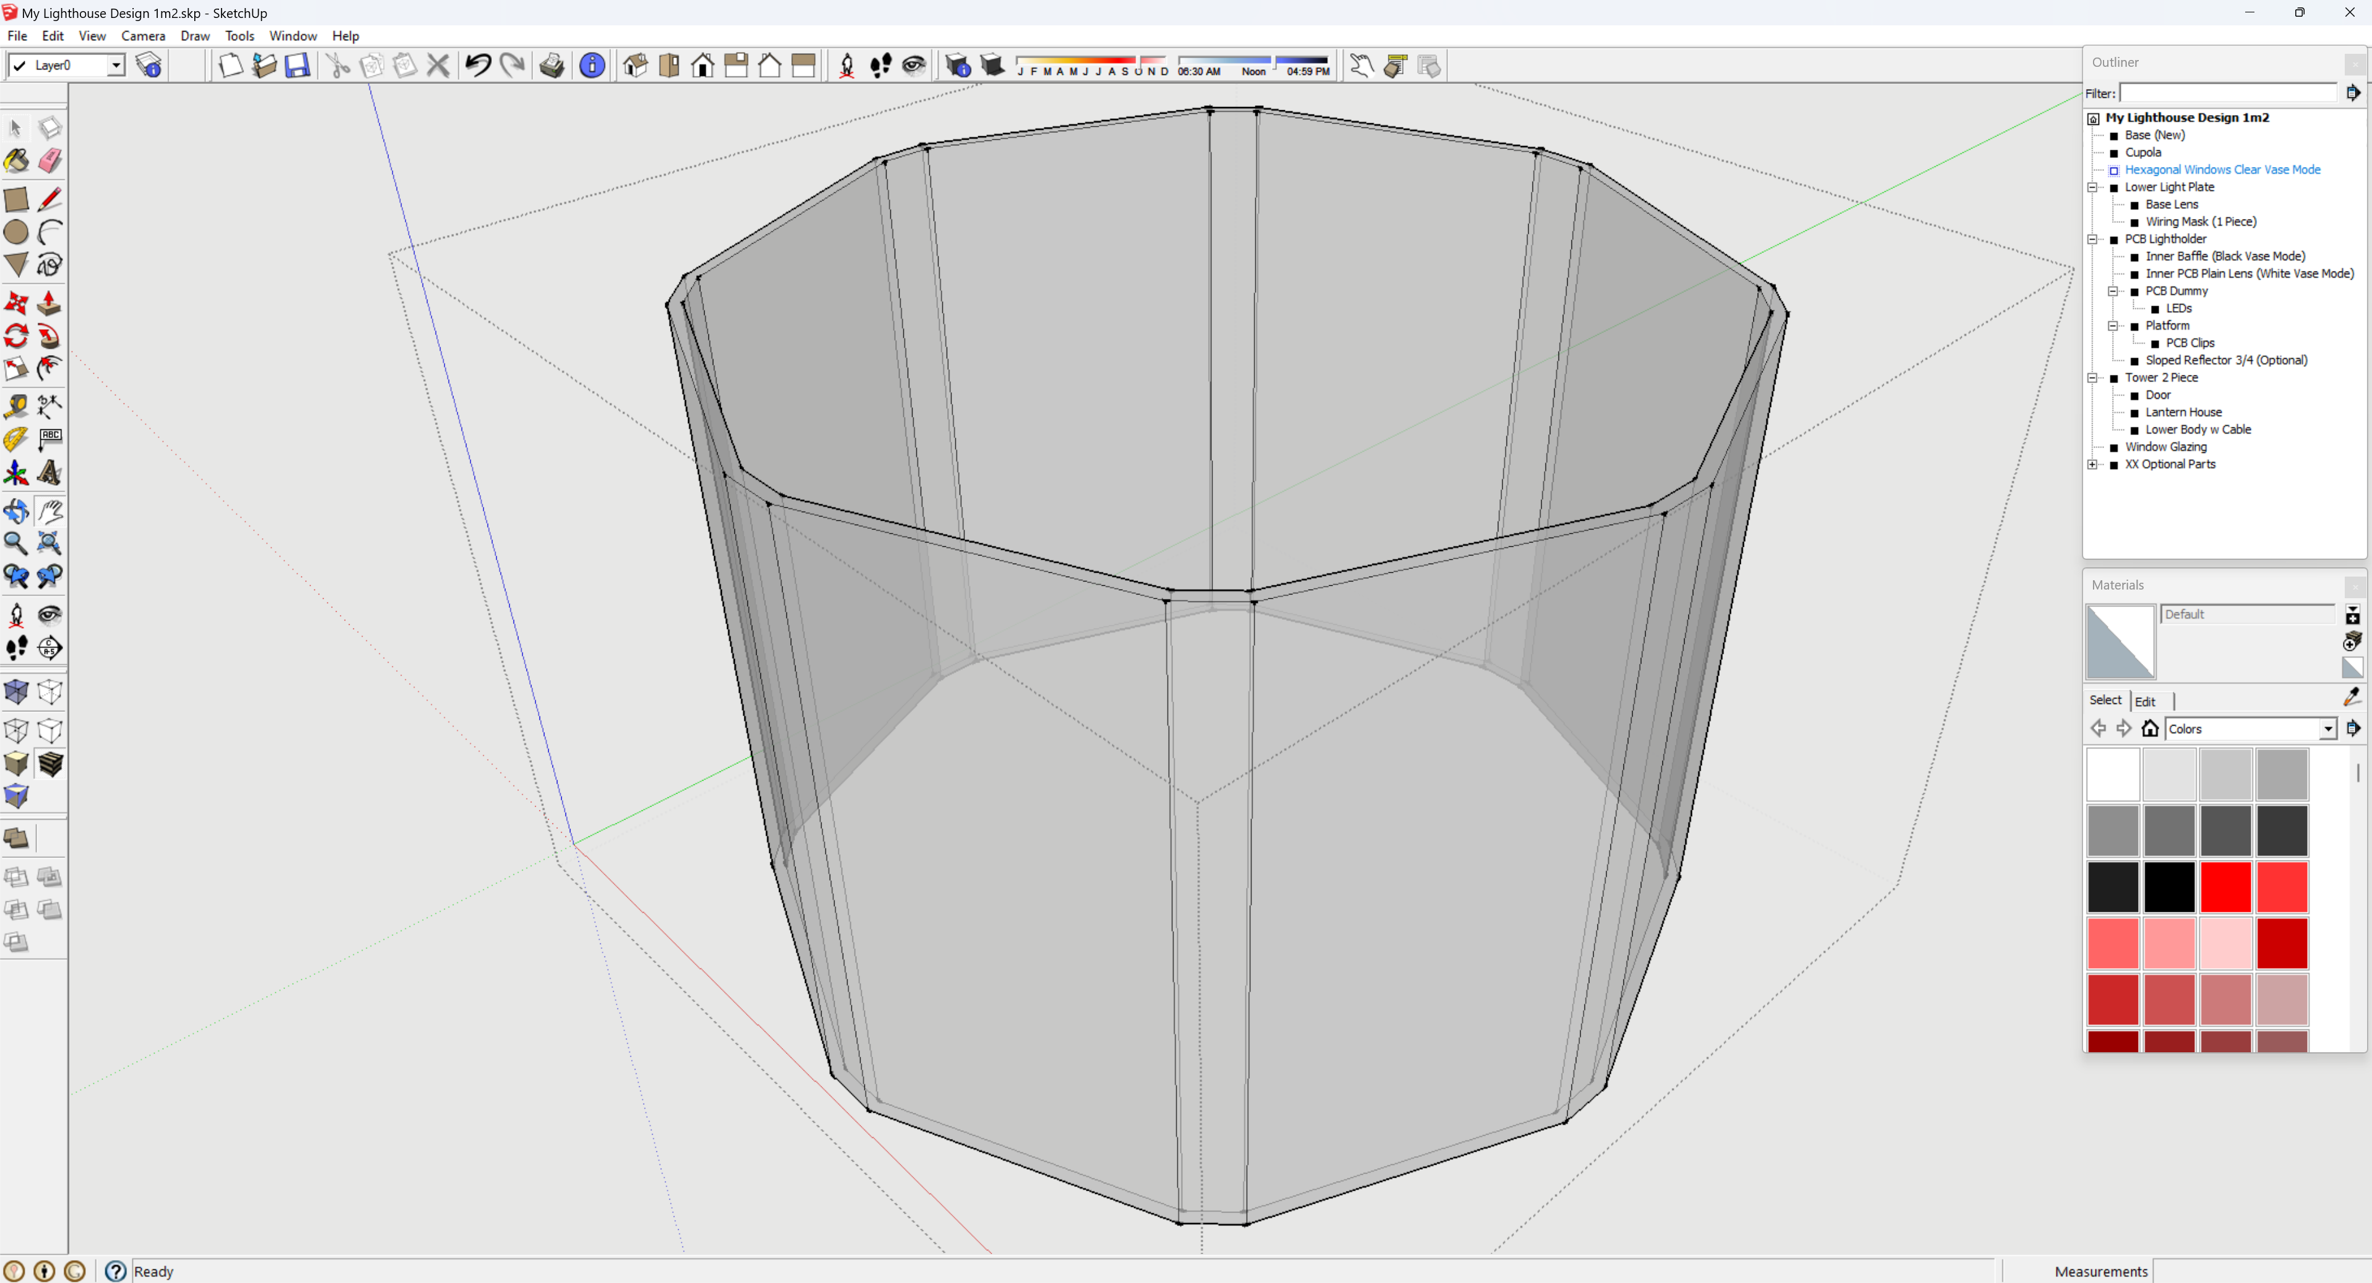
Task: Toggle Shaded With Textures style
Action: pos(49,763)
